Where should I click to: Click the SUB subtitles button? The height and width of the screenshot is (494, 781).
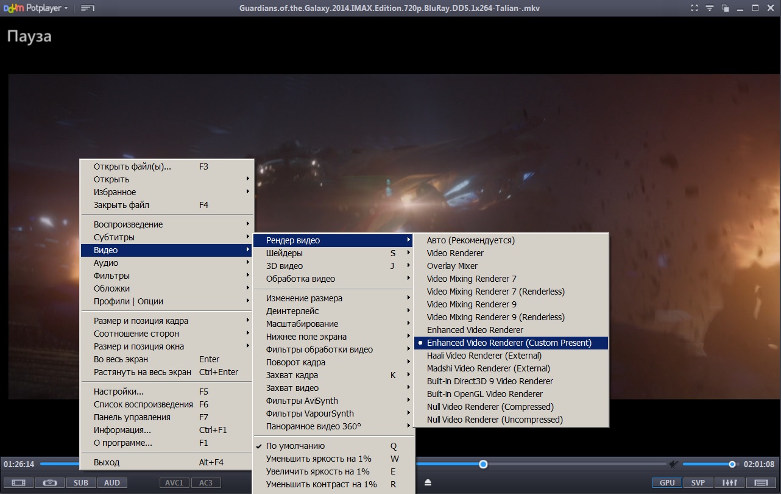coord(81,482)
